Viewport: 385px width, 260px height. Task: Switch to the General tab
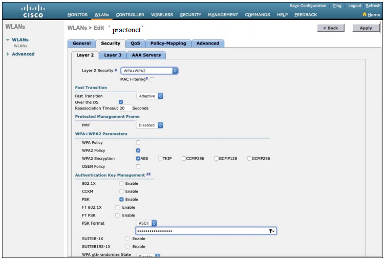coord(82,43)
